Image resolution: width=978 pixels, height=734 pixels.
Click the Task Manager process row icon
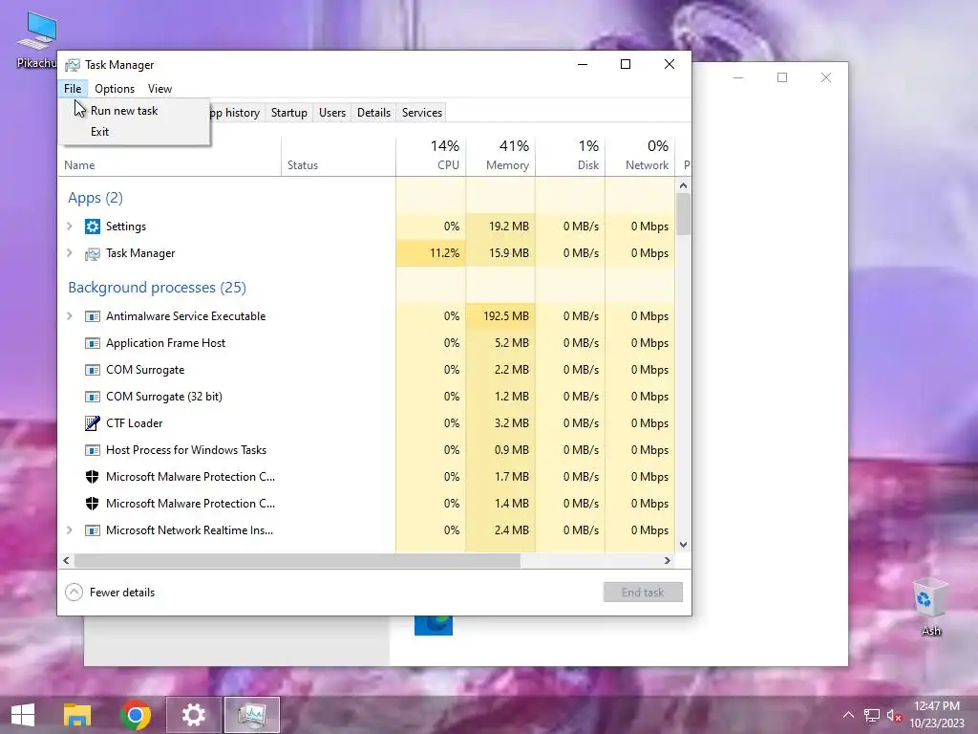click(93, 253)
